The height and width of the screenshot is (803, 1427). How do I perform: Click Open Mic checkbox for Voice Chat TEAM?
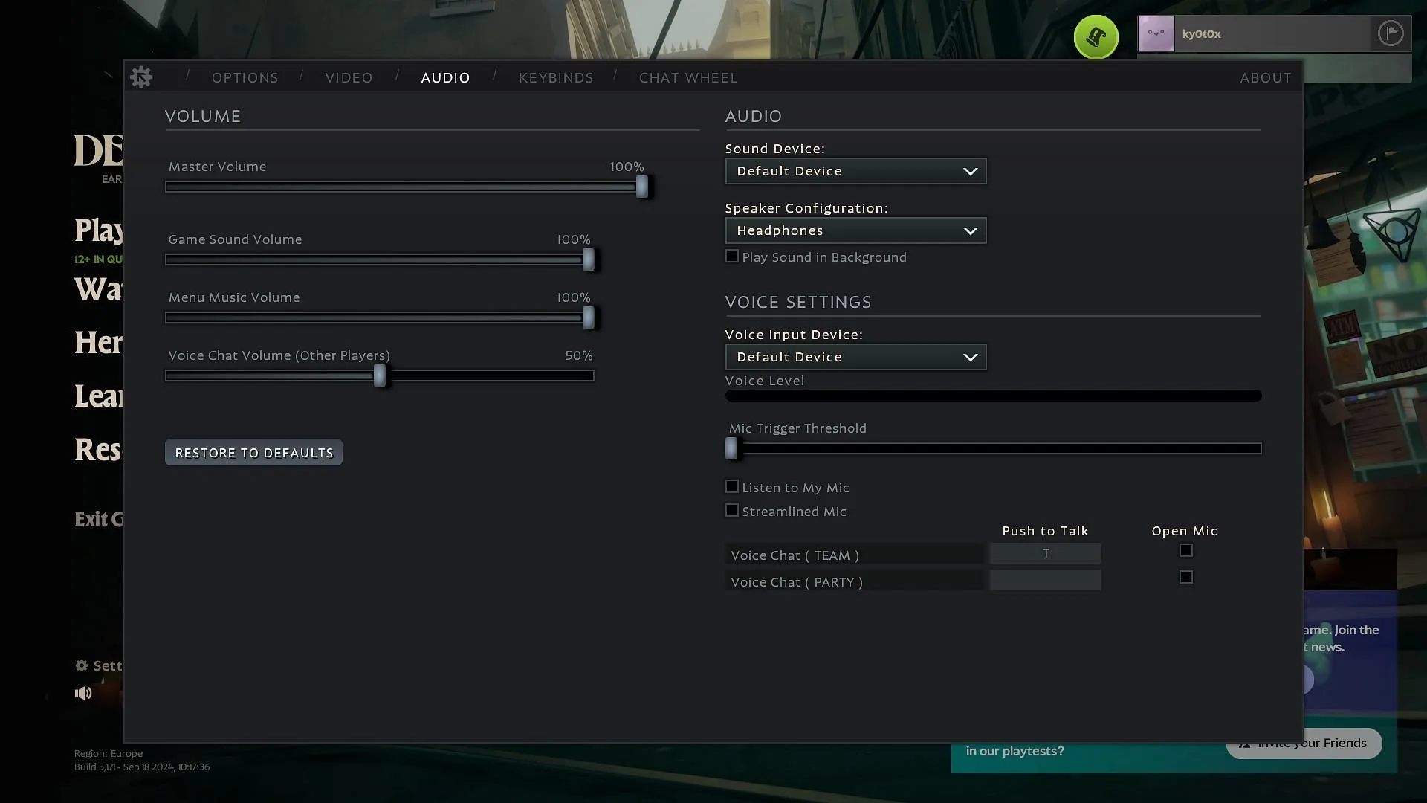[1186, 551]
